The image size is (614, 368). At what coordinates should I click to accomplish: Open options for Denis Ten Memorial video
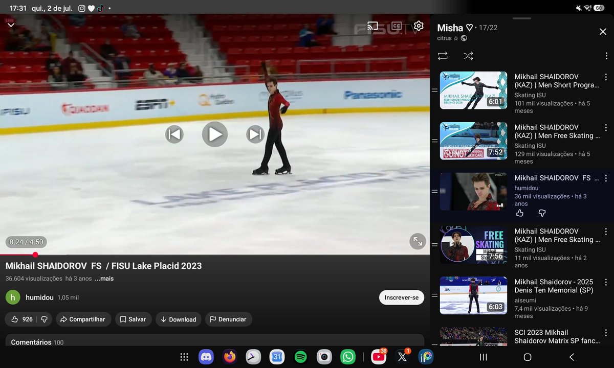[x=606, y=282]
